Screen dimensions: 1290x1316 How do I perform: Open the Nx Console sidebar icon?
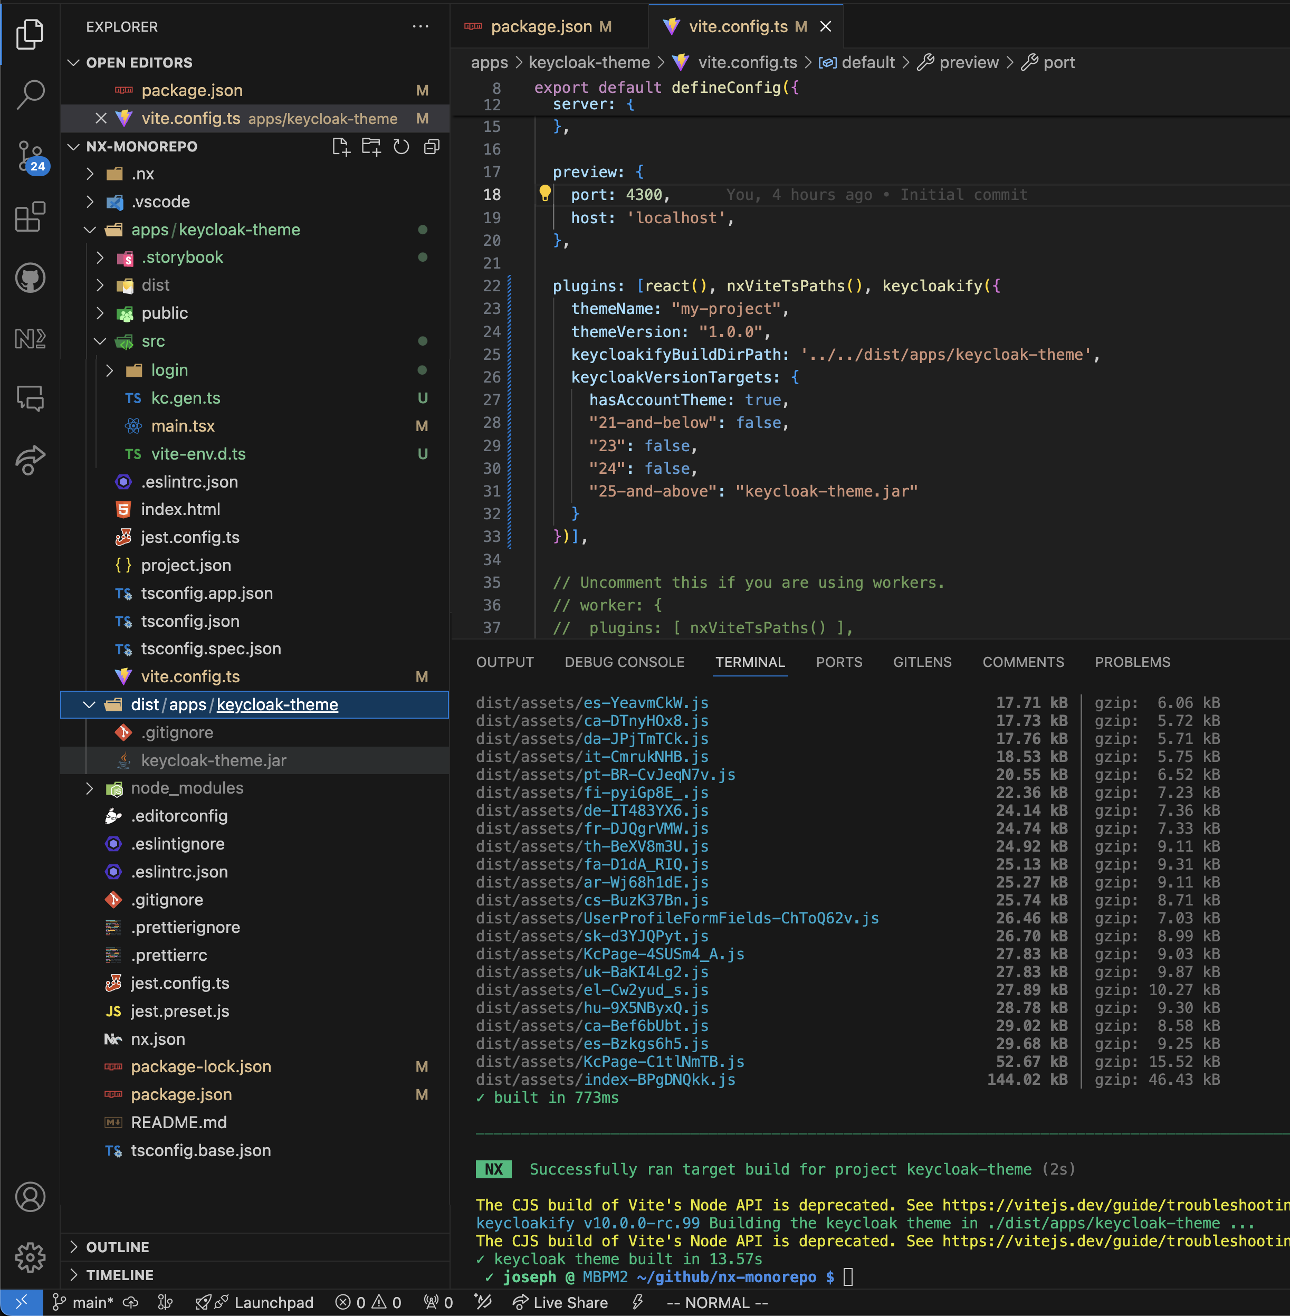[30, 338]
